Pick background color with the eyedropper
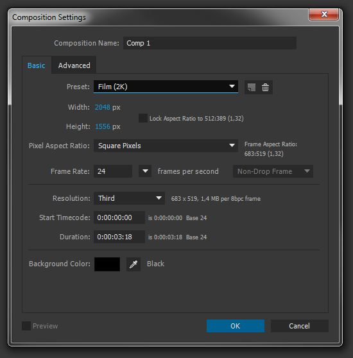This screenshot has height=358, width=353. pos(133,264)
